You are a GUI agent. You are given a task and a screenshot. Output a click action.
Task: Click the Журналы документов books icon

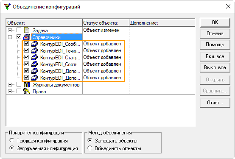pyautogui.click(x=27, y=85)
